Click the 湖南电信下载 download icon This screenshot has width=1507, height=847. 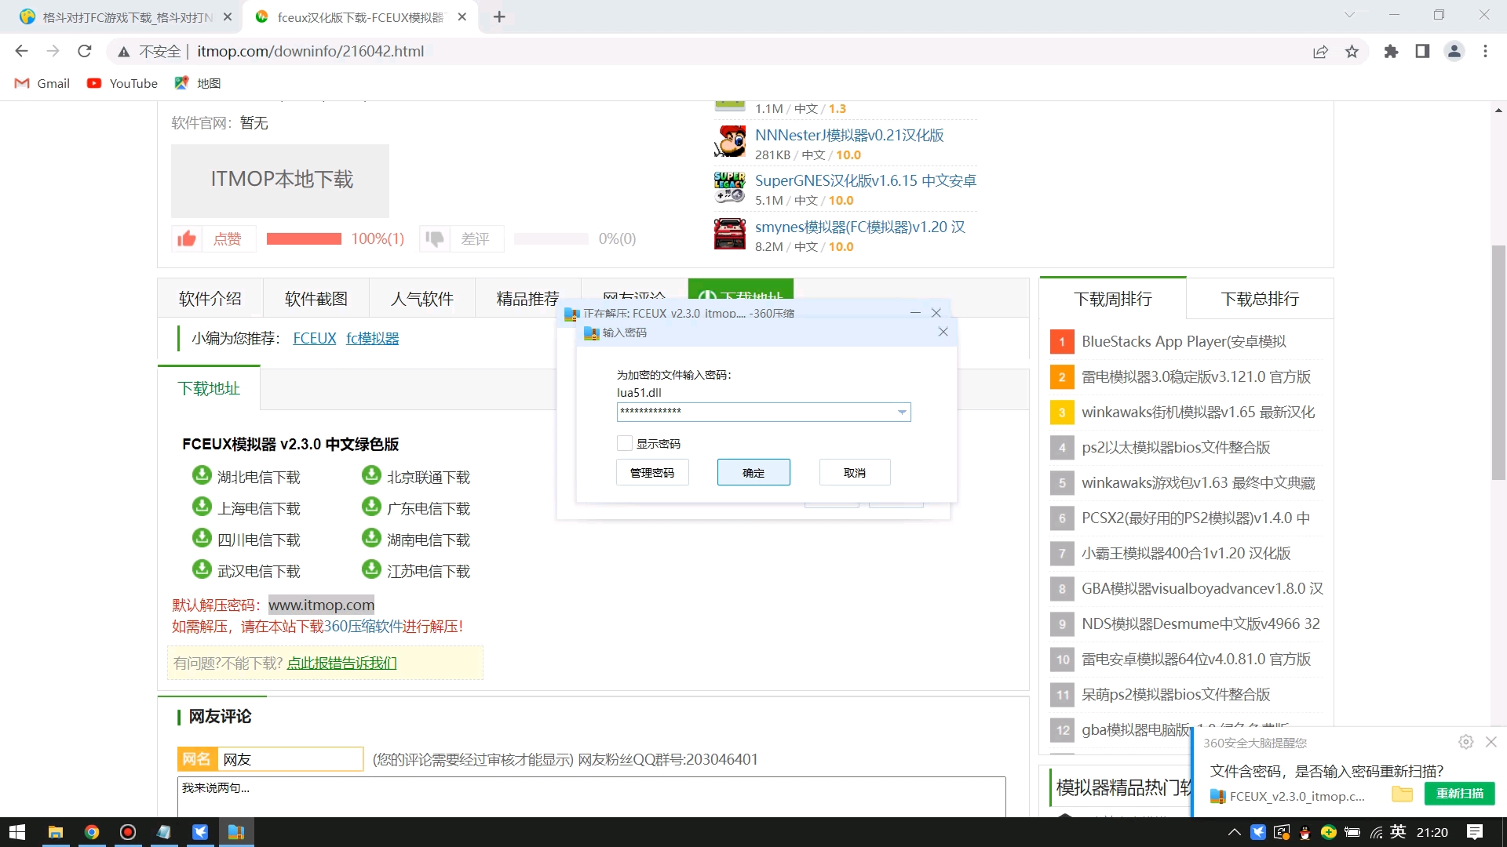(371, 538)
